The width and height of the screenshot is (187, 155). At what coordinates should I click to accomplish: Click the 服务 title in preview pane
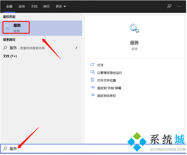[x=134, y=43]
